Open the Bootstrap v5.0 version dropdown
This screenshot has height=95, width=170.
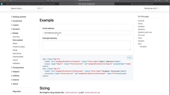click(151, 8)
